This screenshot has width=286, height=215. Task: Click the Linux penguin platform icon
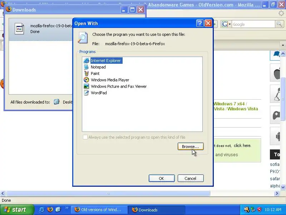(275, 94)
